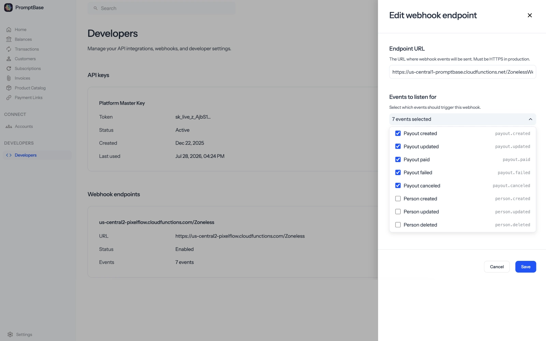546x341 pixels.
Task: Click the payout.created event code
Action: (x=513, y=134)
